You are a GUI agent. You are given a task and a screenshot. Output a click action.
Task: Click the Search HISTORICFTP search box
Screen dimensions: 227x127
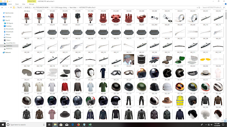pyautogui.click(x=212, y=7)
